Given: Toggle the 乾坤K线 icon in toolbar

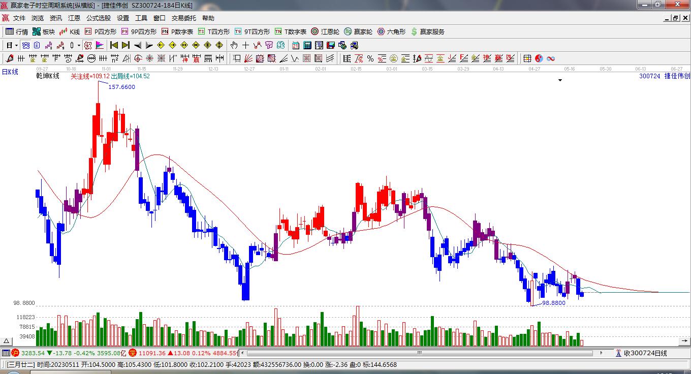Looking at the screenshot, I should (87, 45).
